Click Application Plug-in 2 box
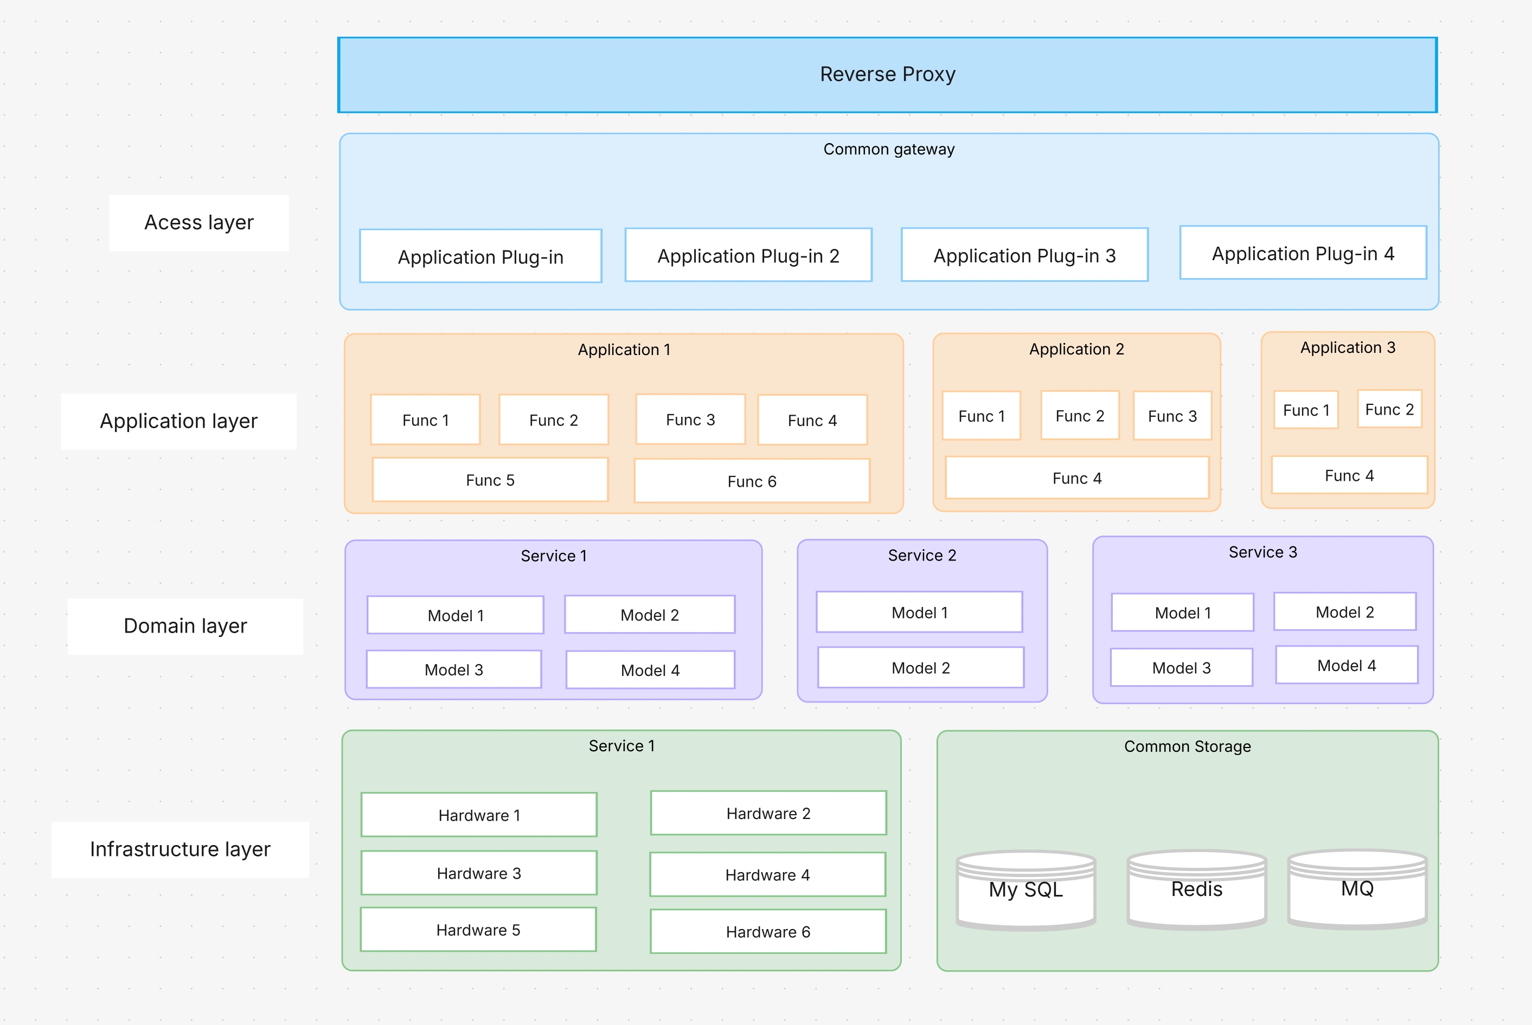Screen dimensions: 1532x1025 point(748,256)
